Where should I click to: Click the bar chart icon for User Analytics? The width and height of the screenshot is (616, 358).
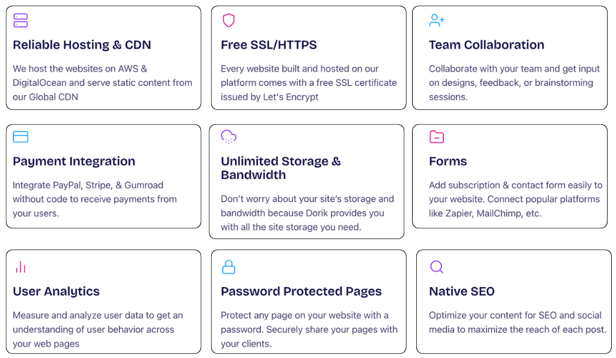[20, 267]
